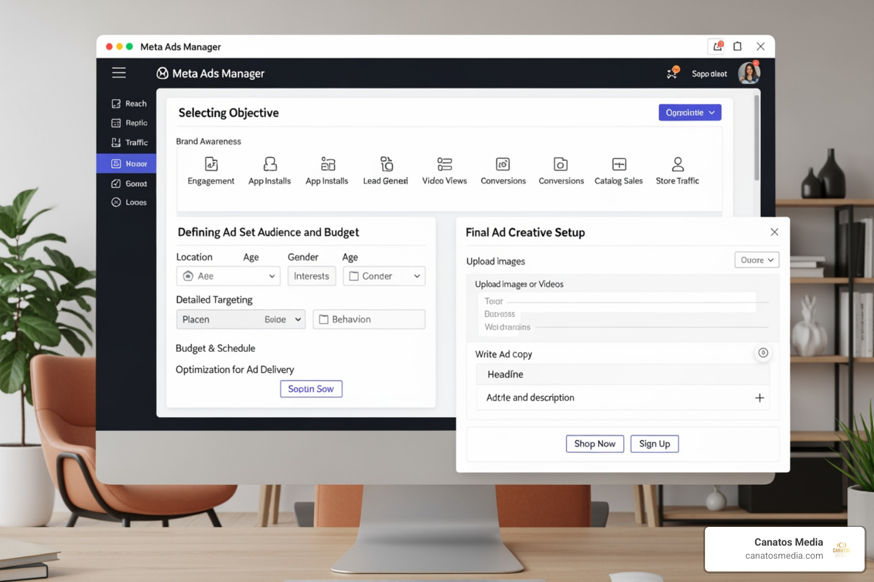Open the Ouore dropdown
Image resolution: width=874 pixels, height=582 pixels.
757,260
